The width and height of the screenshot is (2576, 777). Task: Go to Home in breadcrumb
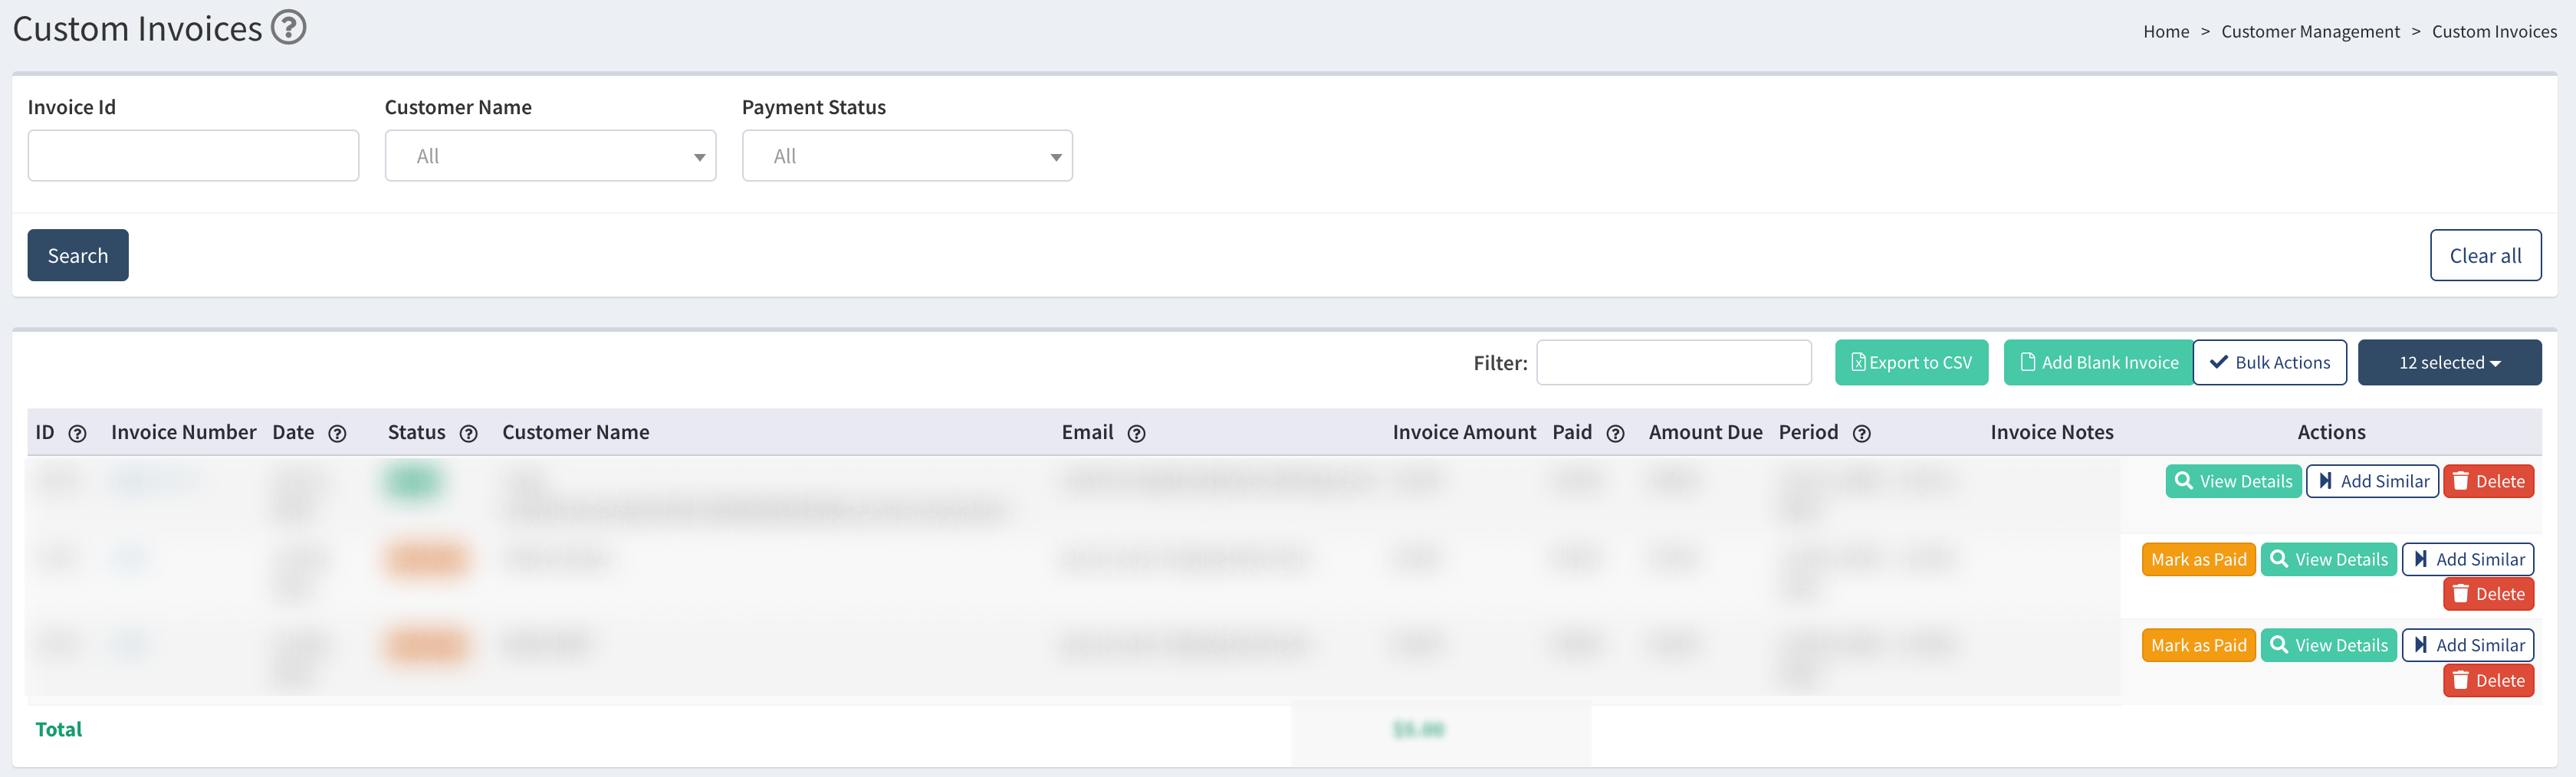[2165, 32]
